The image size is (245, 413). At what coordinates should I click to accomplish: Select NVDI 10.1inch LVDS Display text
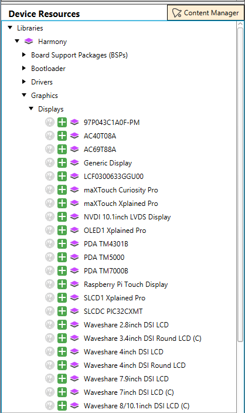(x=127, y=217)
